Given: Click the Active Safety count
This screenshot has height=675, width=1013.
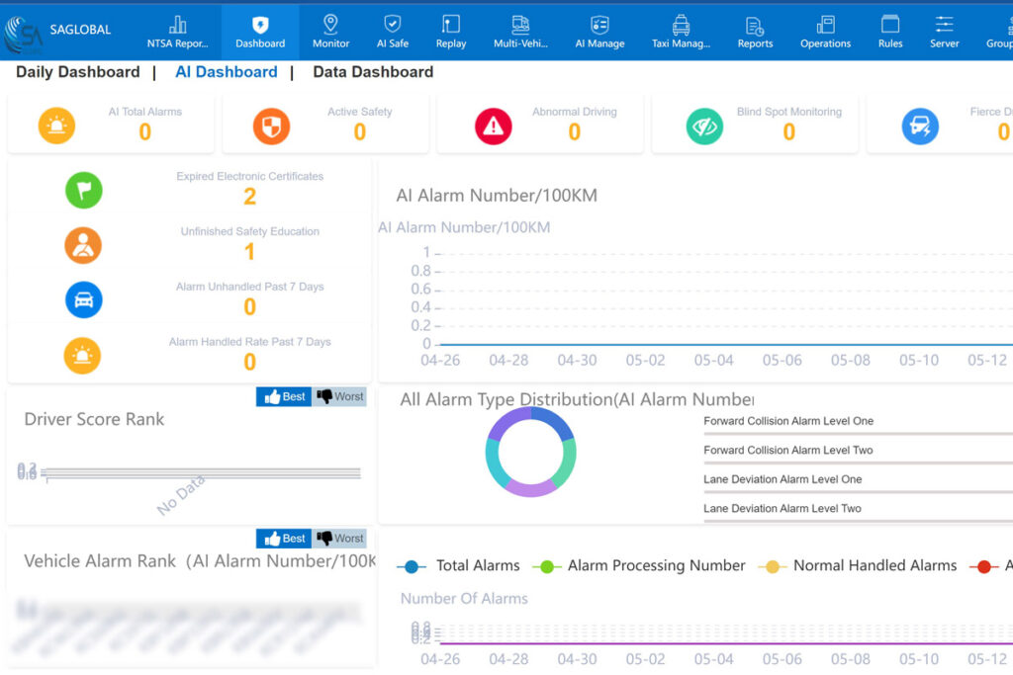Looking at the screenshot, I should pos(360,132).
